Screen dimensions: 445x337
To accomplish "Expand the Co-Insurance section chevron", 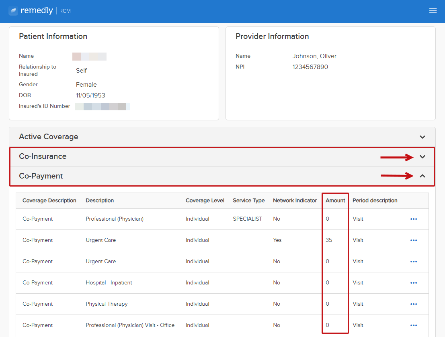I will [x=422, y=156].
